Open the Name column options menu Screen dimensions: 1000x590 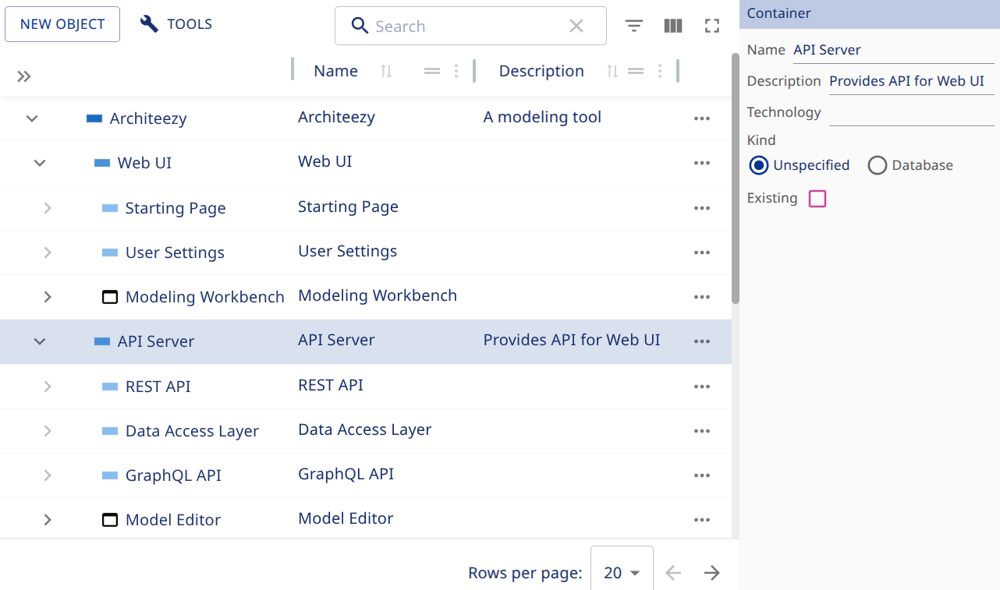(456, 70)
